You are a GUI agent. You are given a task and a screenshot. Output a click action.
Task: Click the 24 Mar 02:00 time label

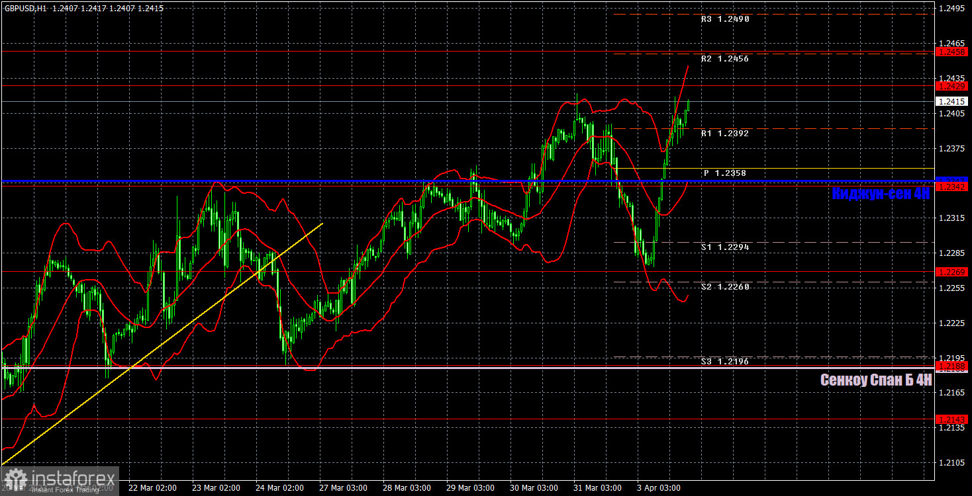tap(280, 488)
